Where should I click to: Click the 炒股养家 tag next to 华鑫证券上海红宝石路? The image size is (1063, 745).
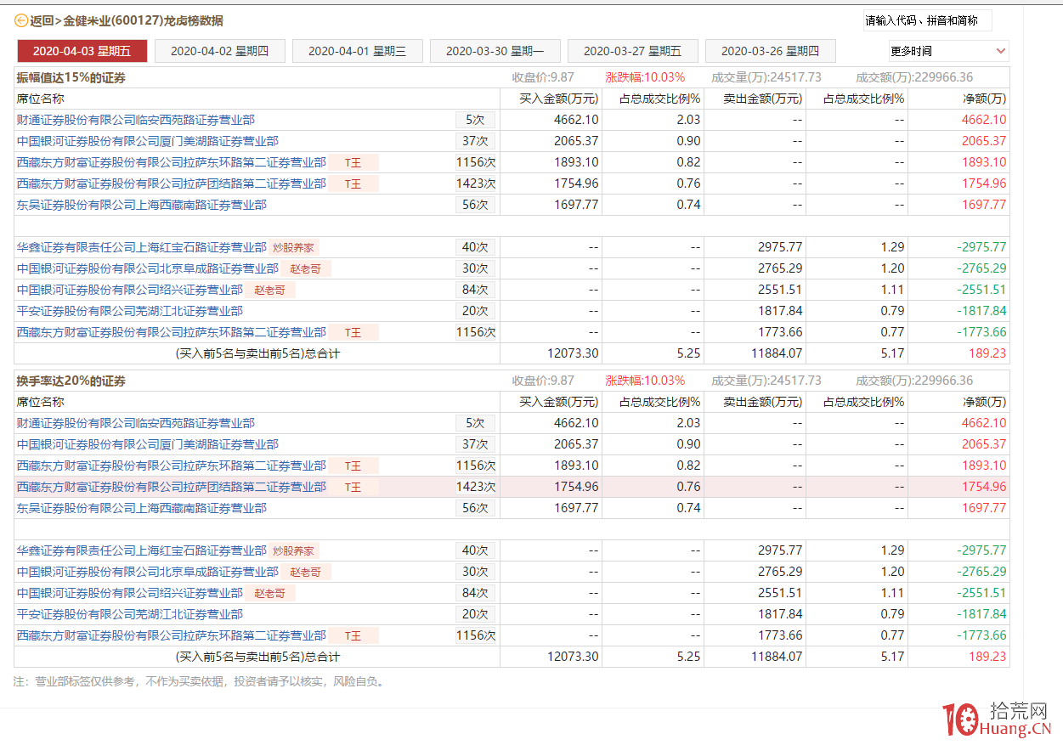[x=292, y=246]
